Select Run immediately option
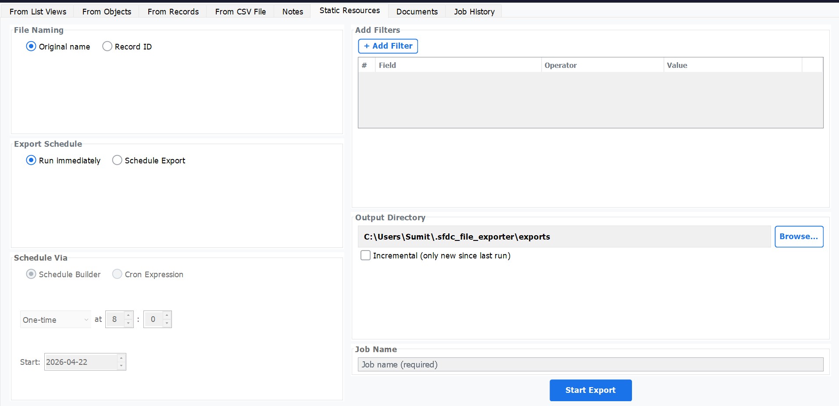Screen dimensions: 839x406 (x=31, y=160)
